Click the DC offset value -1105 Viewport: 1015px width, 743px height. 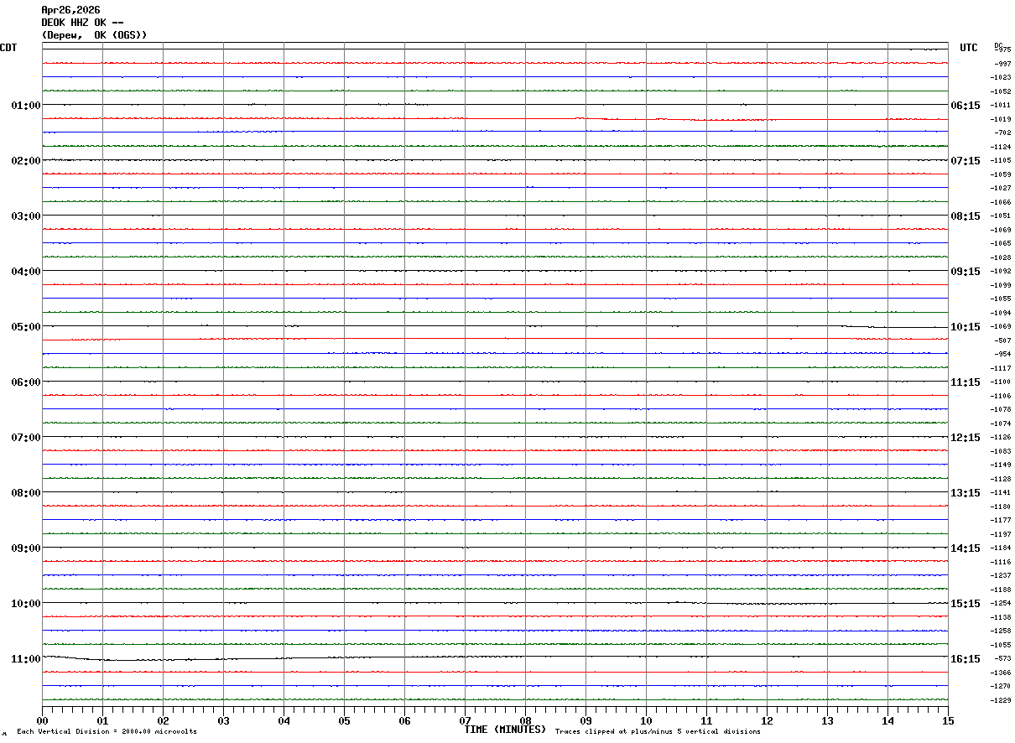coord(1002,161)
